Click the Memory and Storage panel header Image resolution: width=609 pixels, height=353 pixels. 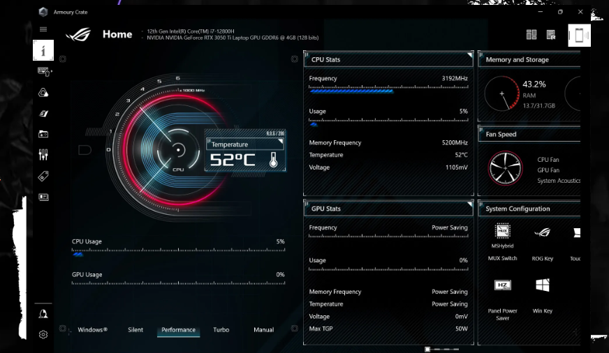[529, 59]
